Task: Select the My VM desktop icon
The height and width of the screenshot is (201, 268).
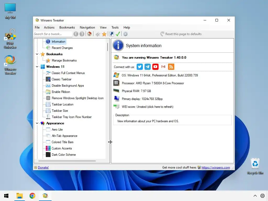Action: pos(10,11)
